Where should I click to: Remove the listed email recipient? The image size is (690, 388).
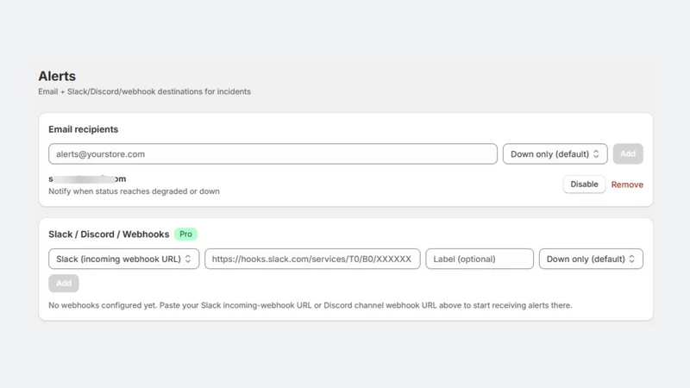pos(627,185)
